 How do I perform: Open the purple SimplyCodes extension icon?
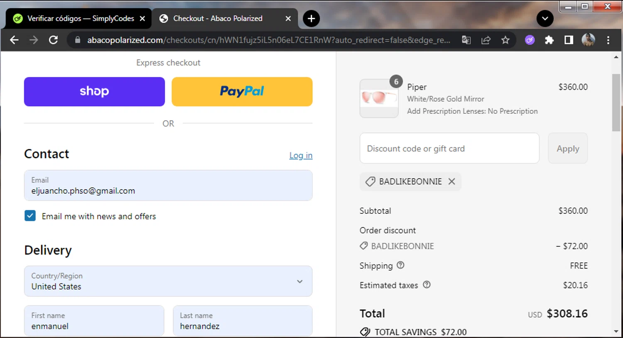(530, 40)
